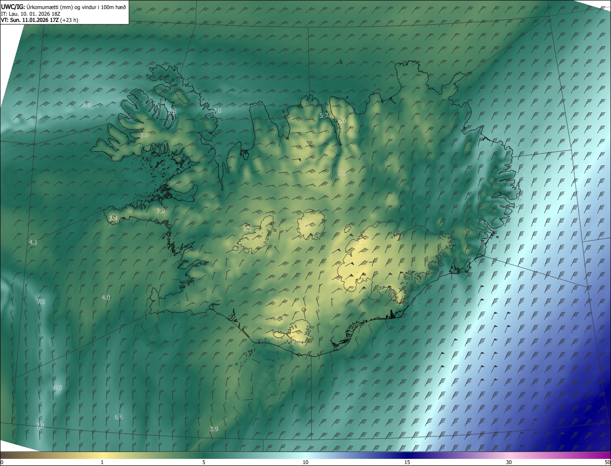Click the colorbar tick label 30
Image resolution: width=611 pixels, height=466 pixels.
pyautogui.click(x=509, y=462)
